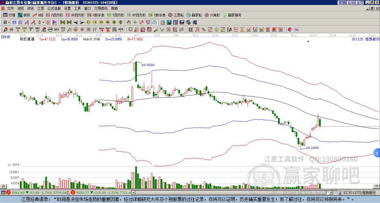Open the 六角形 tool
The width and height of the screenshot is (380, 203).
coord(212,15)
